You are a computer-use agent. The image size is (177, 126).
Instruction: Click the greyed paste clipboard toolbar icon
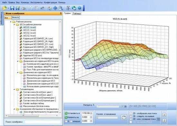(x=36, y=8)
